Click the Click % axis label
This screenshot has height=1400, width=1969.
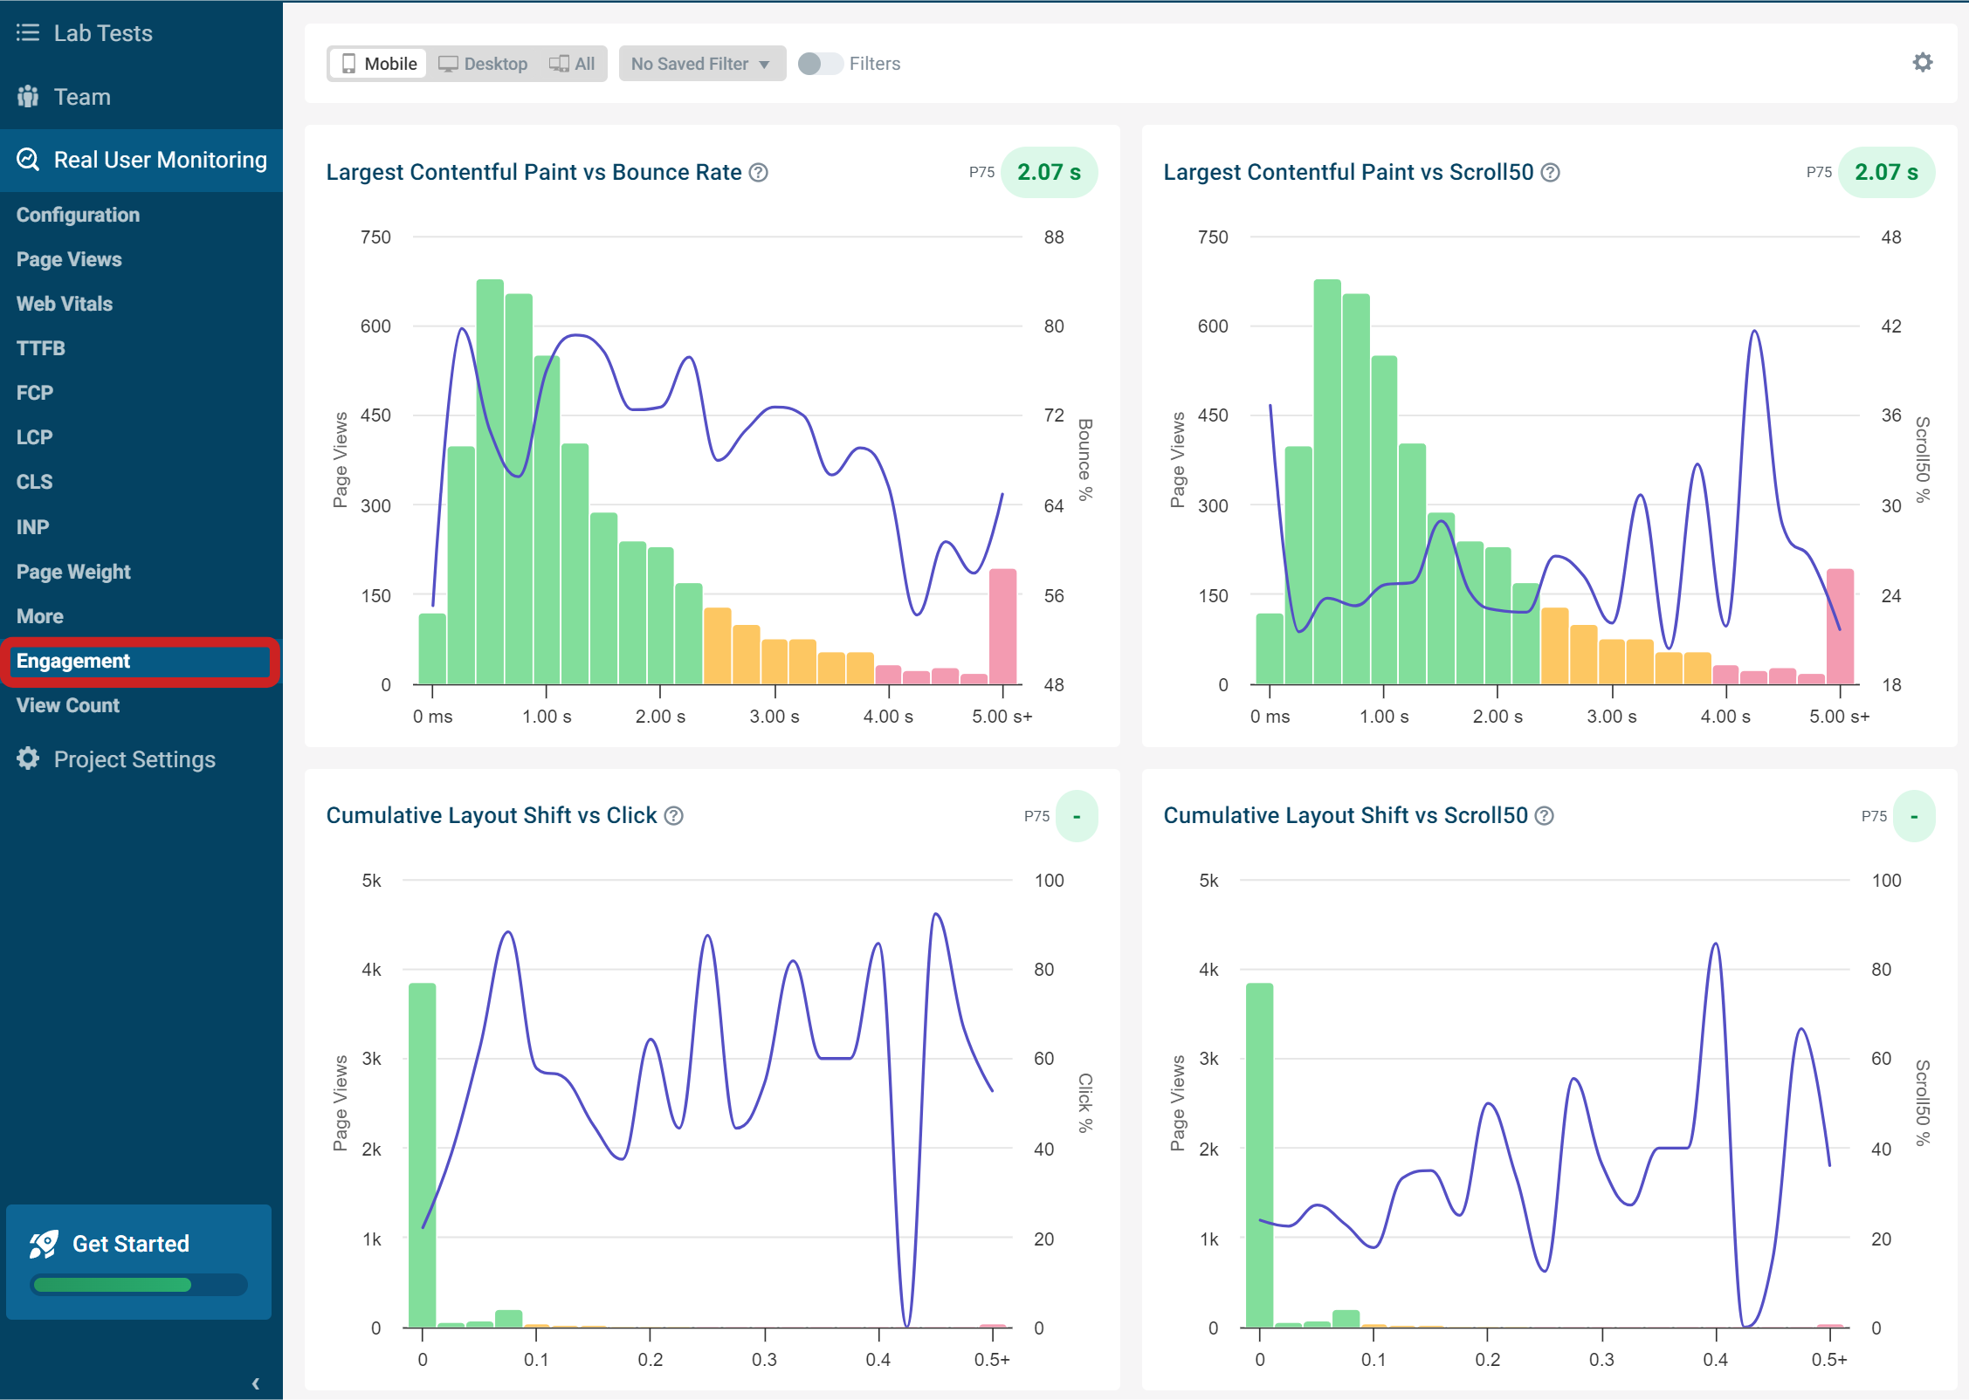pos(1085,1103)
